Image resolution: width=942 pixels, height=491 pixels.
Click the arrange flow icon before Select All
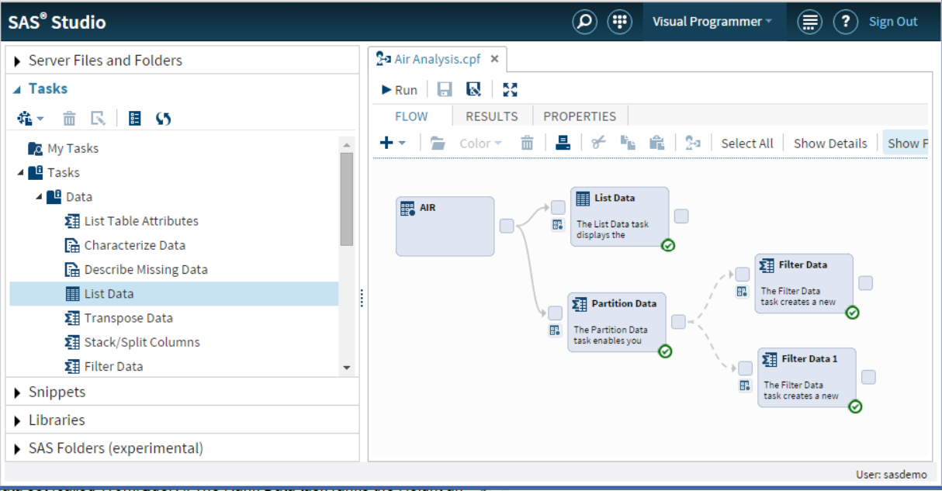tap(693, 143)
